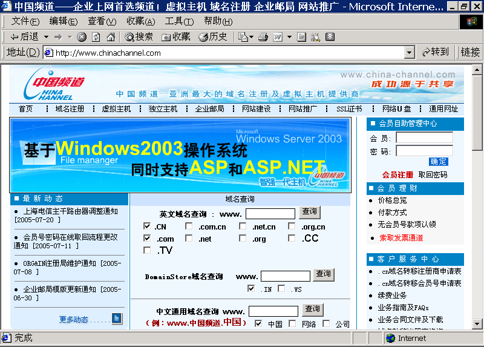
Task: Click the Refresh page toolbar icon
Action: click(x=96, y=37)
